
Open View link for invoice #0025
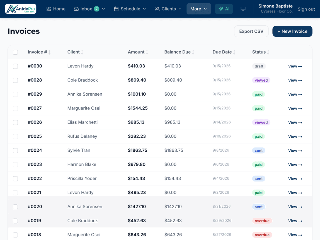tap(295, 137)
